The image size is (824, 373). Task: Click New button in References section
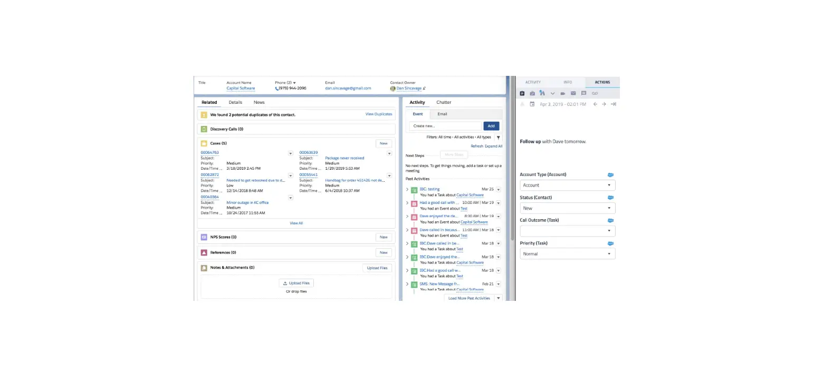[384, 252]
